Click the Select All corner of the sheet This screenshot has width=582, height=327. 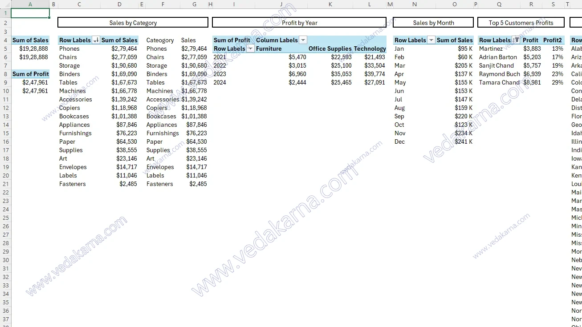click(5, 4)
